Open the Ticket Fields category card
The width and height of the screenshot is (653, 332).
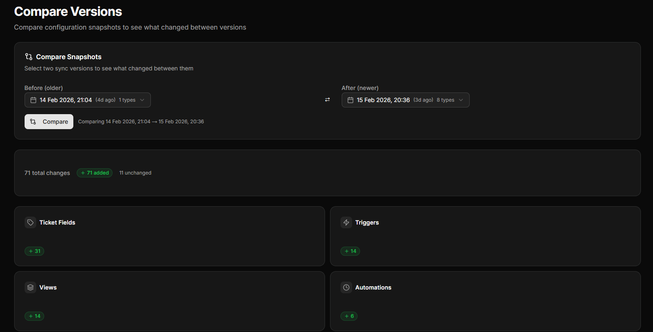[169, 236]
